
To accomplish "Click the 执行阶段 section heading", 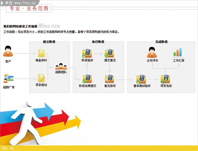I will (x=98, y=42).
